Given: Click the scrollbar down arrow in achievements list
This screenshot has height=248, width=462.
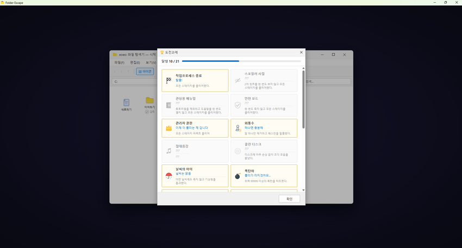Looking at the screenshot, I should [x=303, y=190].
